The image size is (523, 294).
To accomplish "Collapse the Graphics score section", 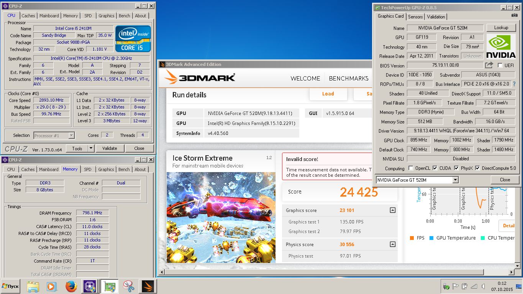I will pyautogui.click(x=392, y=210).
